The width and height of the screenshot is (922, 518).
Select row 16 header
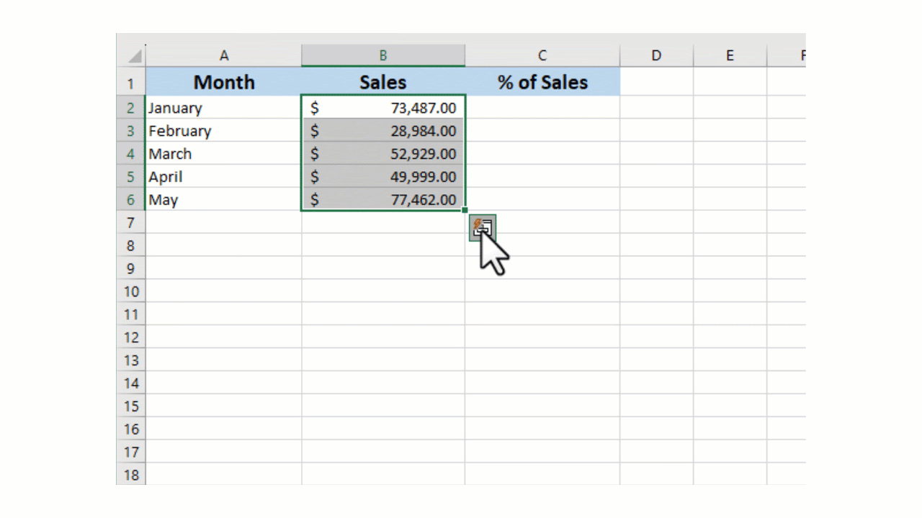pos(130,430)
